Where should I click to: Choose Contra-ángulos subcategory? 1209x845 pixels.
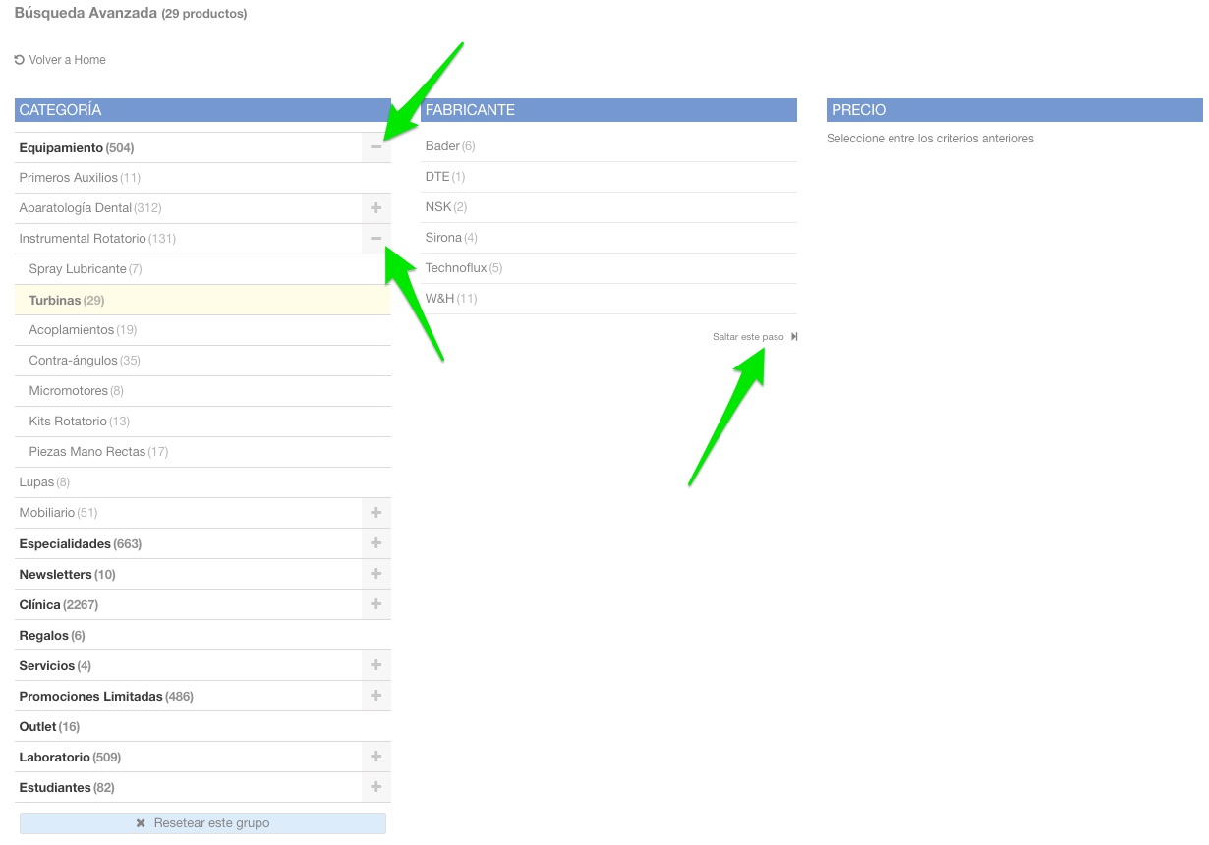73,361
